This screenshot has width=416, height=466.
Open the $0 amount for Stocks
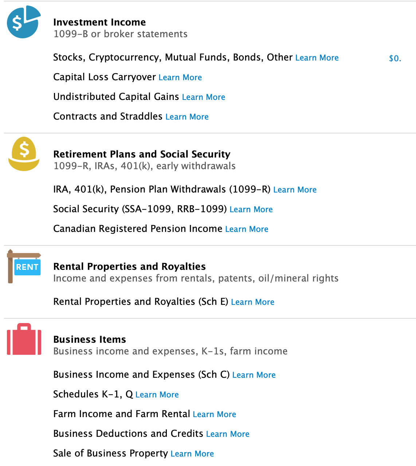click(395, 58)
